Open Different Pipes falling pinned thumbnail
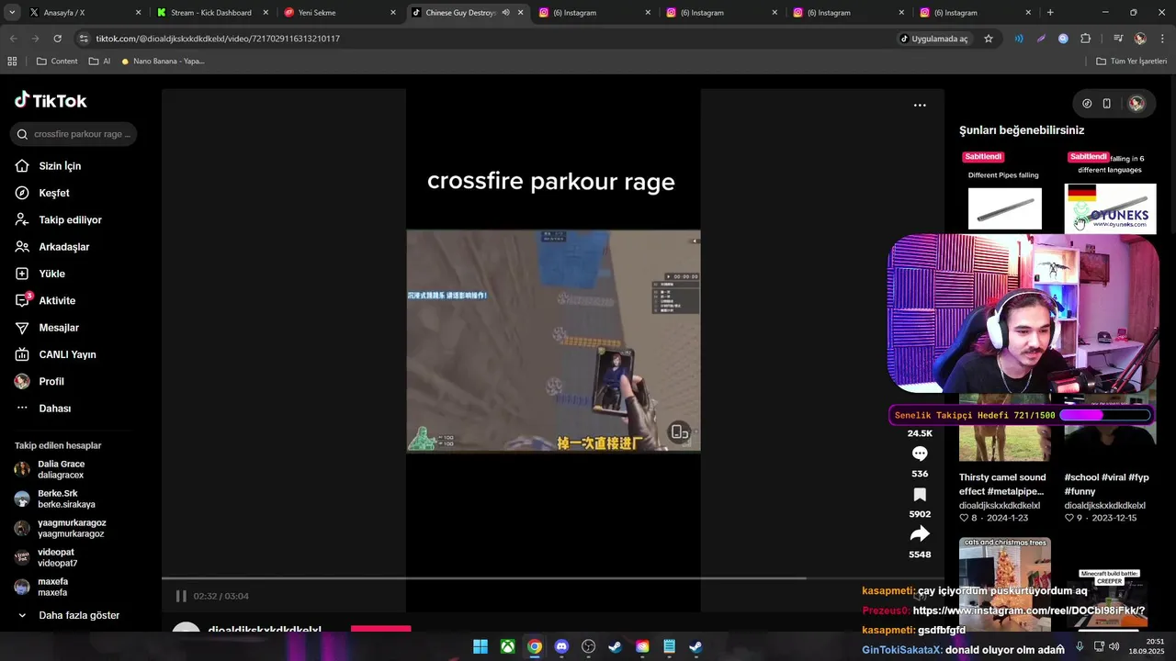 pyautogui.click(x=1004, y=208)
